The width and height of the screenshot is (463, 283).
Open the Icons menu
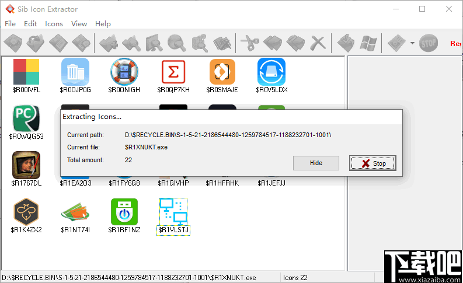pyautogui.click(x=54, y=23)
